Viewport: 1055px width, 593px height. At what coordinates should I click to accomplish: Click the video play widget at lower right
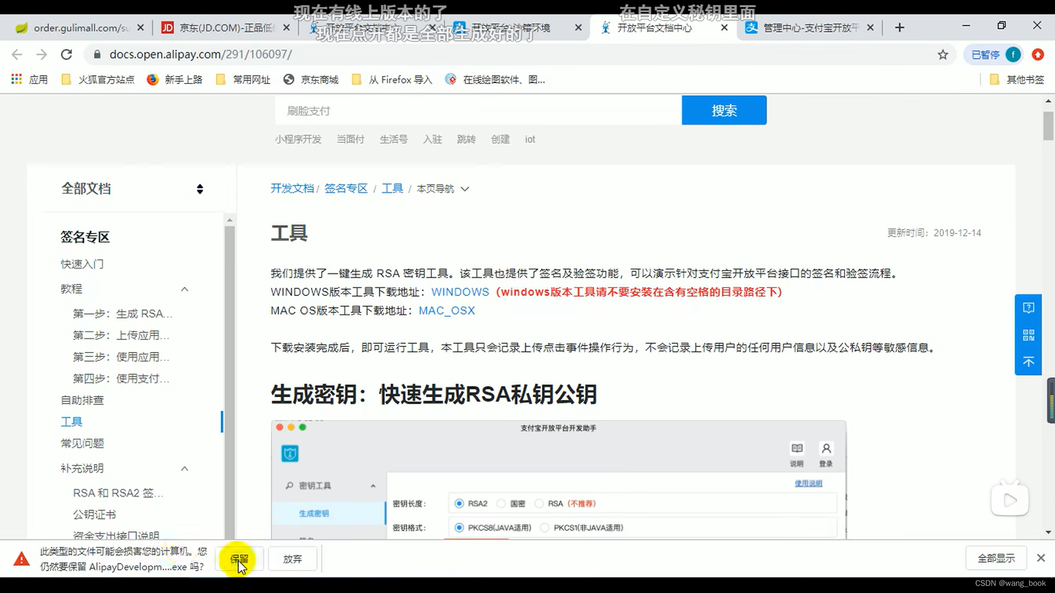1010,500
